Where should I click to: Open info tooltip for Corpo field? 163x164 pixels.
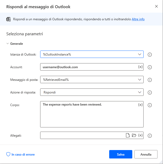(x=150, y=105)
